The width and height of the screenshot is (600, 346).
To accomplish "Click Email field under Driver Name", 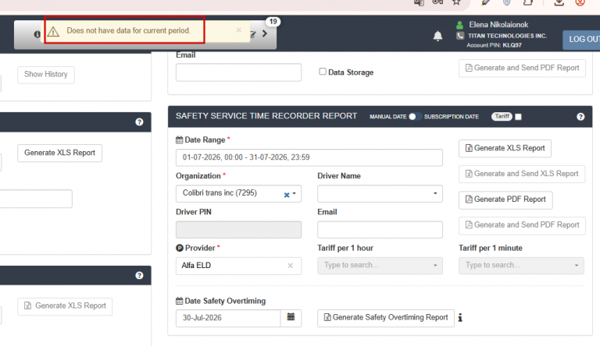I will [x=380, y=230].
